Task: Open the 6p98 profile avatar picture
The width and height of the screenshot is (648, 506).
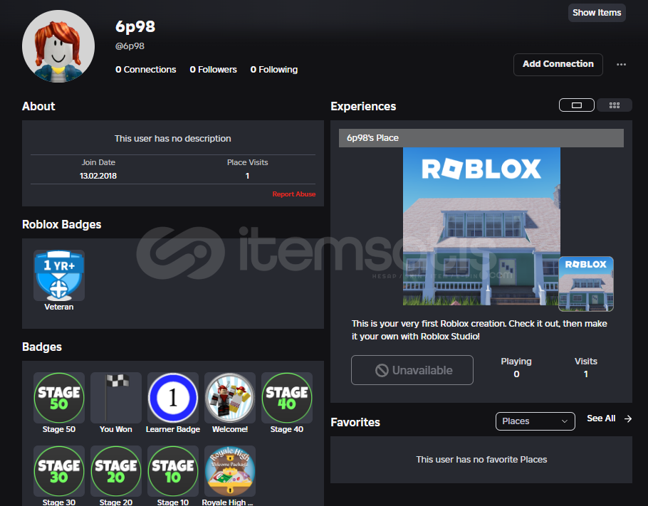Action: tap(58, 46)
